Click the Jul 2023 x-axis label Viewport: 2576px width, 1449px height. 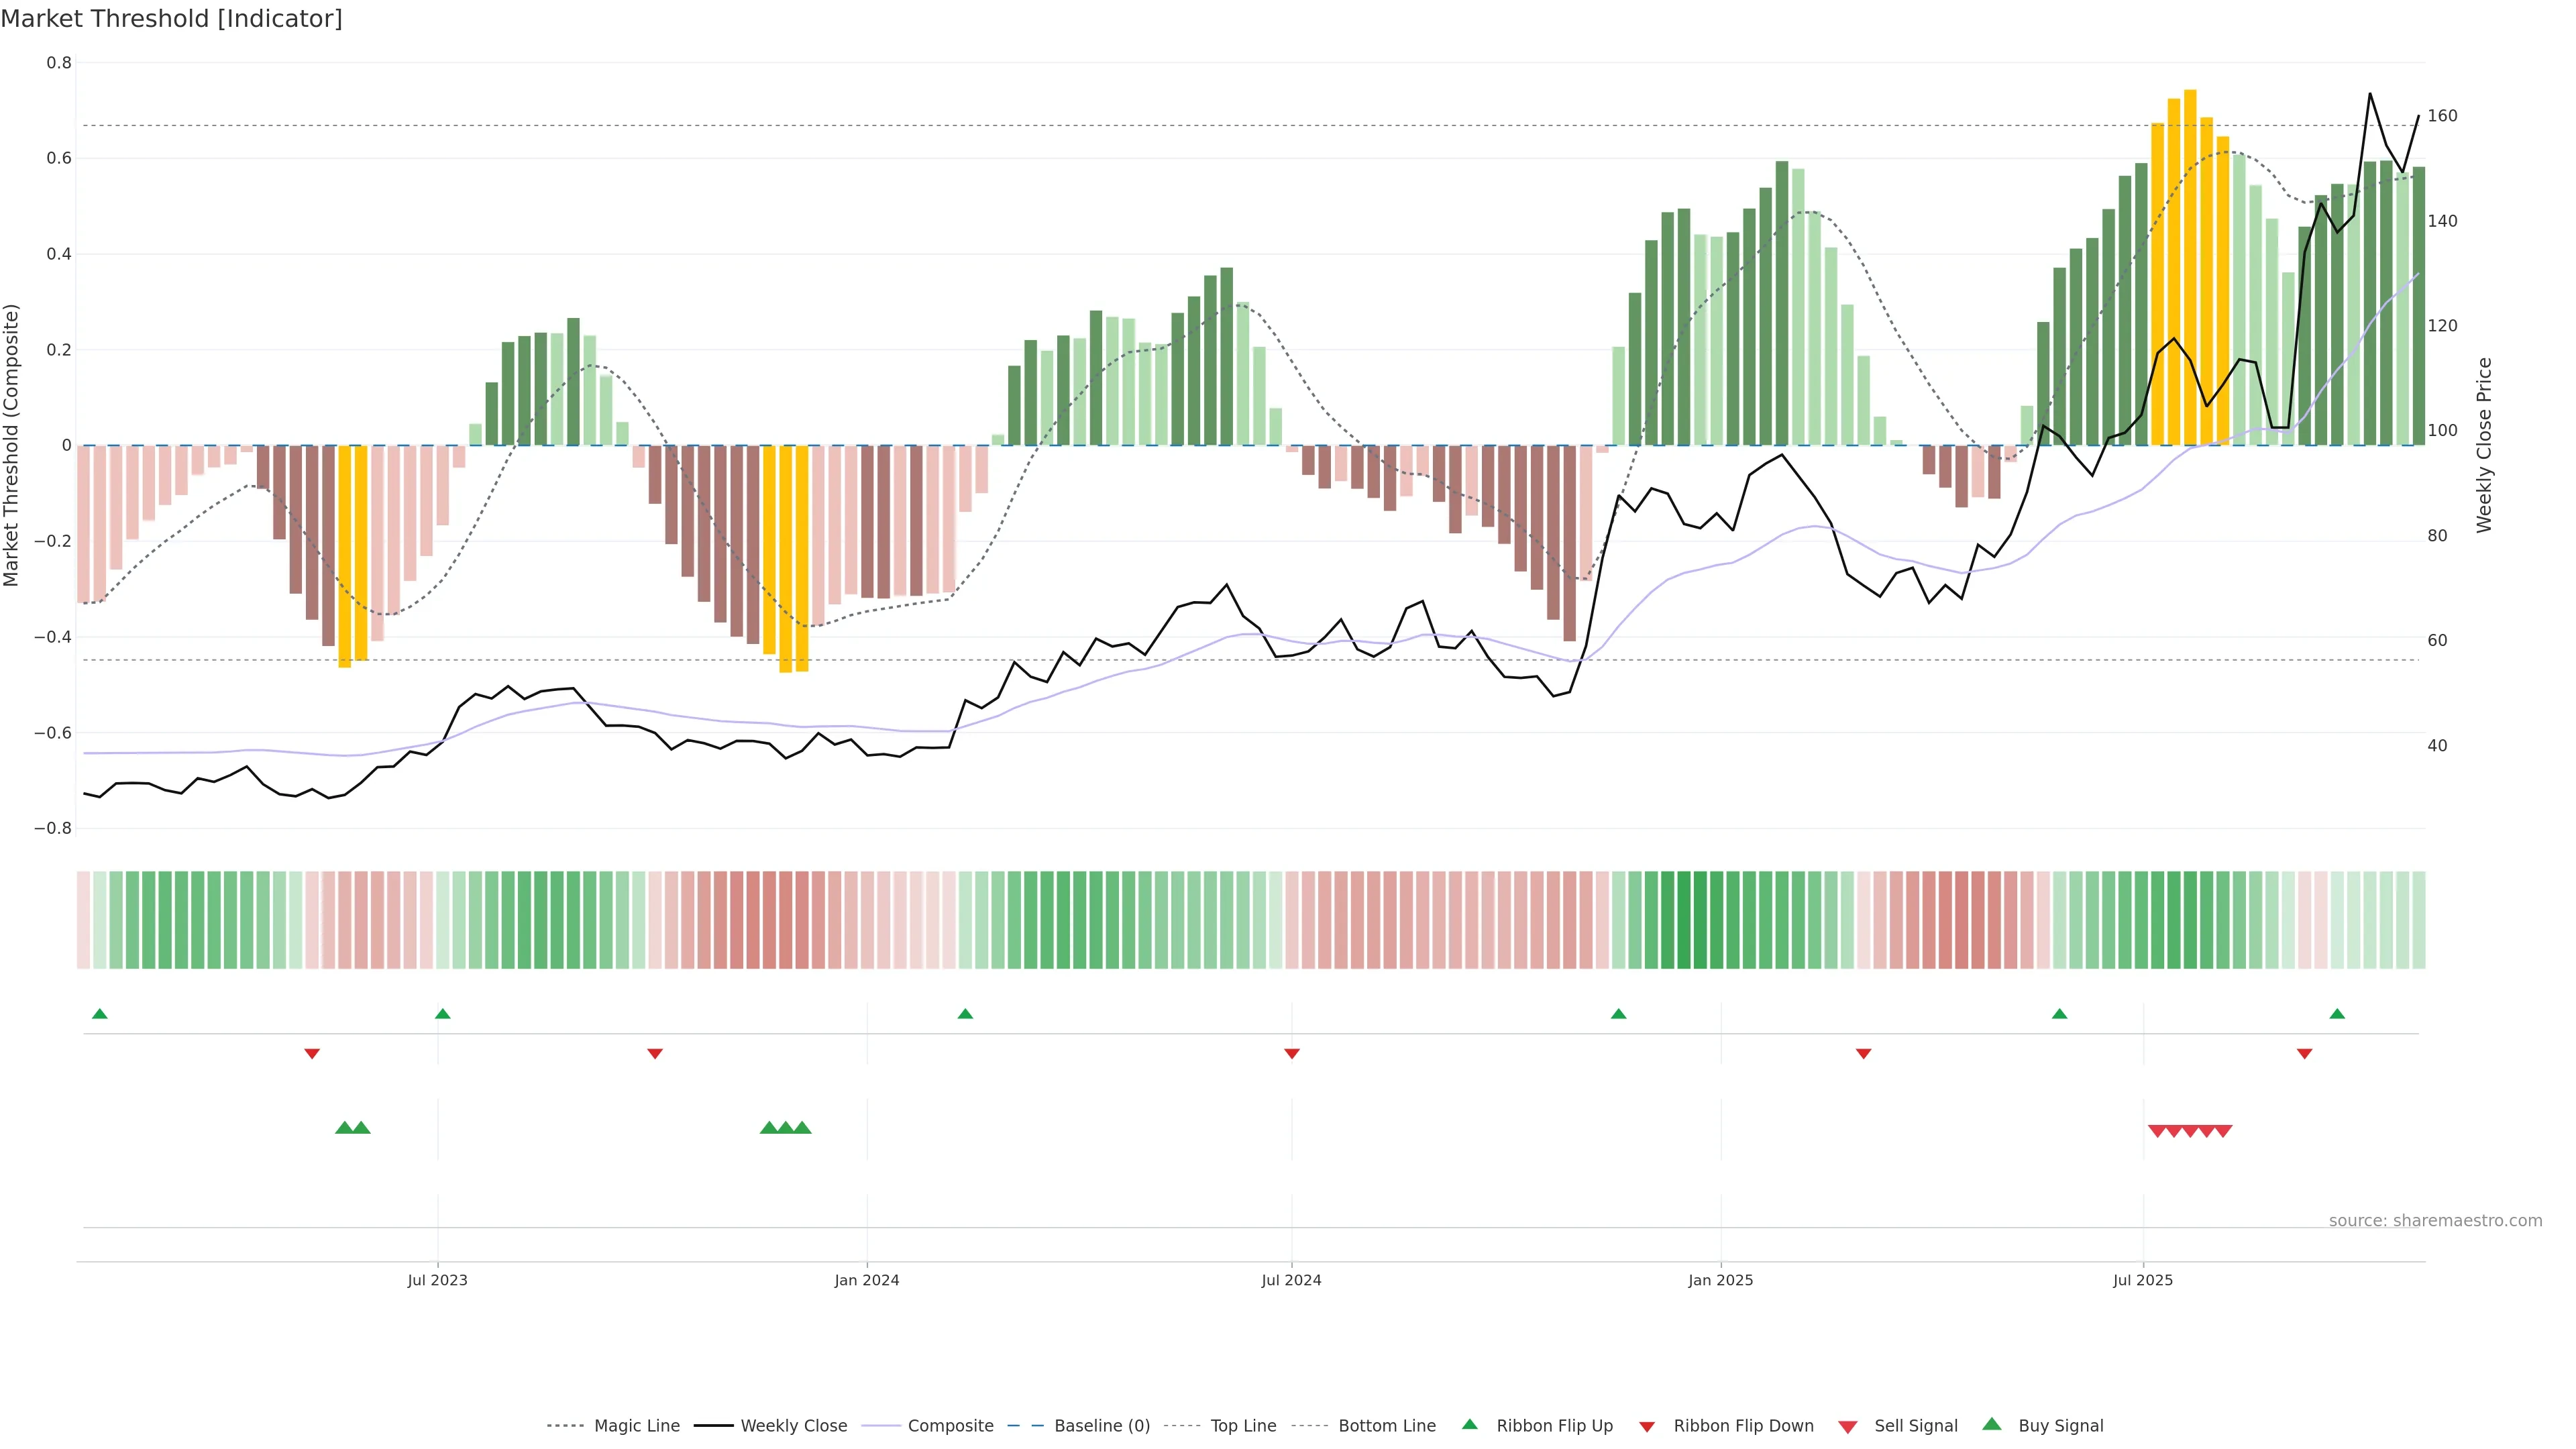(437, 1280)
